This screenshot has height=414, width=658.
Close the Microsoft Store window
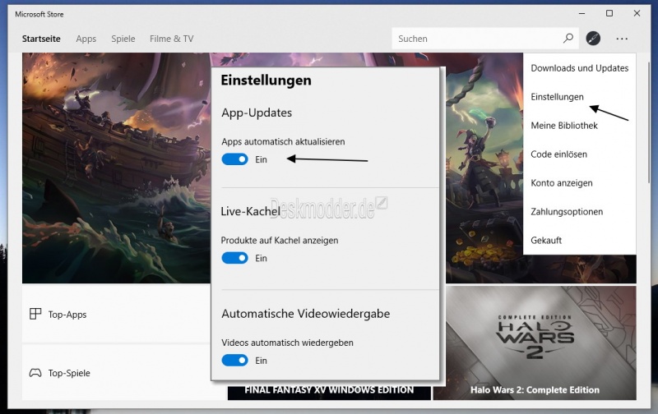[637, 13]
